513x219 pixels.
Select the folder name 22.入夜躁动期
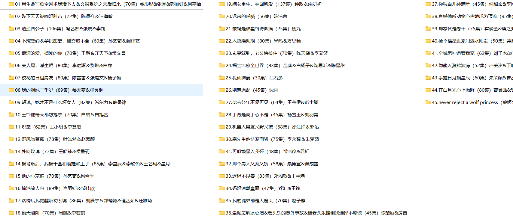click(240, 41)
